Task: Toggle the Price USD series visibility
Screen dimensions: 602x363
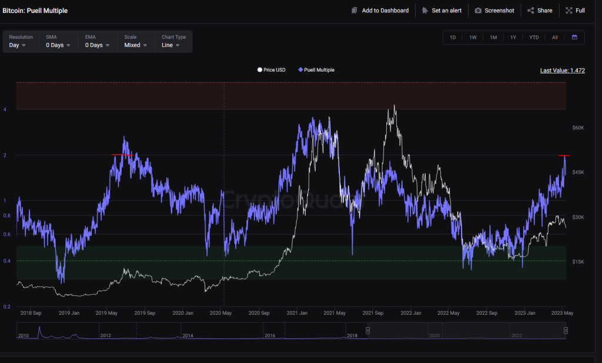Action: (270, 69)
